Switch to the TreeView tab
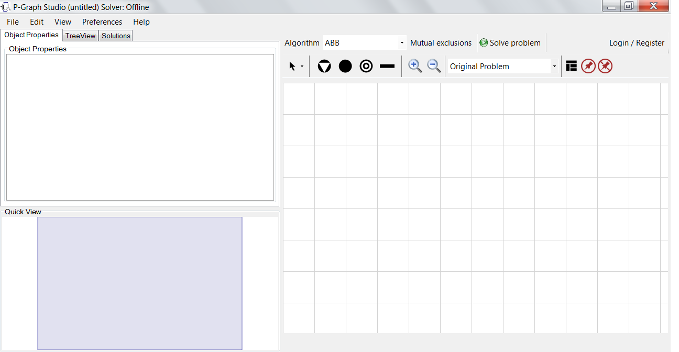The height and width of the screenshot is (352, 679). (80, 35)
